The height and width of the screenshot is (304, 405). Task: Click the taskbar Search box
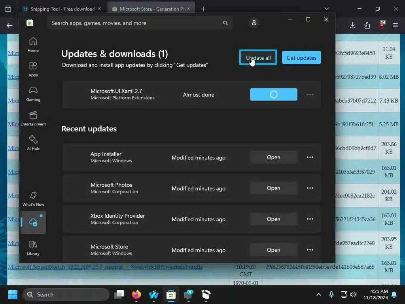click(x=66, y=294)
